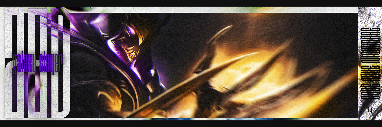Click the black bar along the top edge

191,3
